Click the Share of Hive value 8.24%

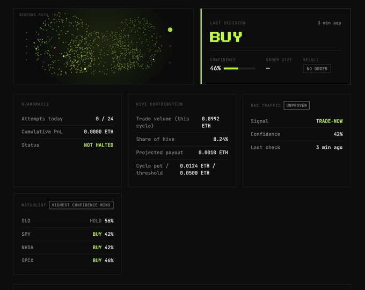tap(221, 139)
